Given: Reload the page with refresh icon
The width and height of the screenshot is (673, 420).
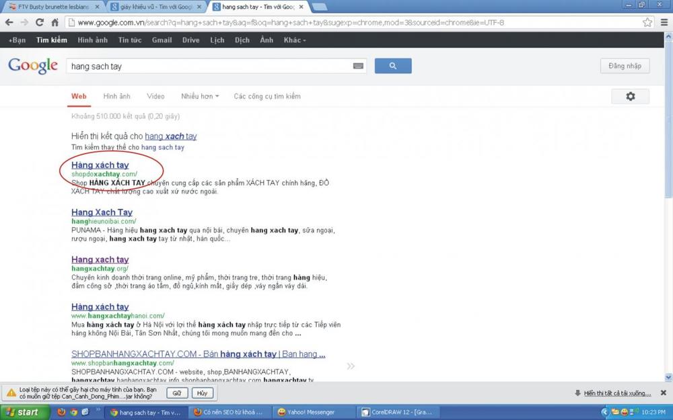Looking at the screenshot, I should 40,22.
